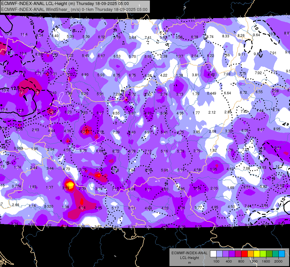Screen dimensions: 290x267
Task: Click the grid value 3.74
Action: (x=99, y=189)
